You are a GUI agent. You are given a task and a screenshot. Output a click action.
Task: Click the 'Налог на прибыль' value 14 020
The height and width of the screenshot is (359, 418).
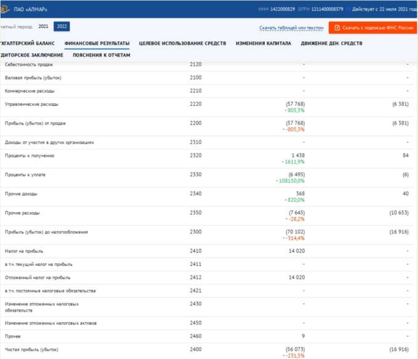[x=295, y=251]
